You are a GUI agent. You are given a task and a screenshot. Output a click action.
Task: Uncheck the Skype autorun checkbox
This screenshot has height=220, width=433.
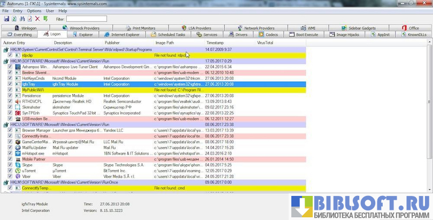pyautogui.click(x=11, y=165)
